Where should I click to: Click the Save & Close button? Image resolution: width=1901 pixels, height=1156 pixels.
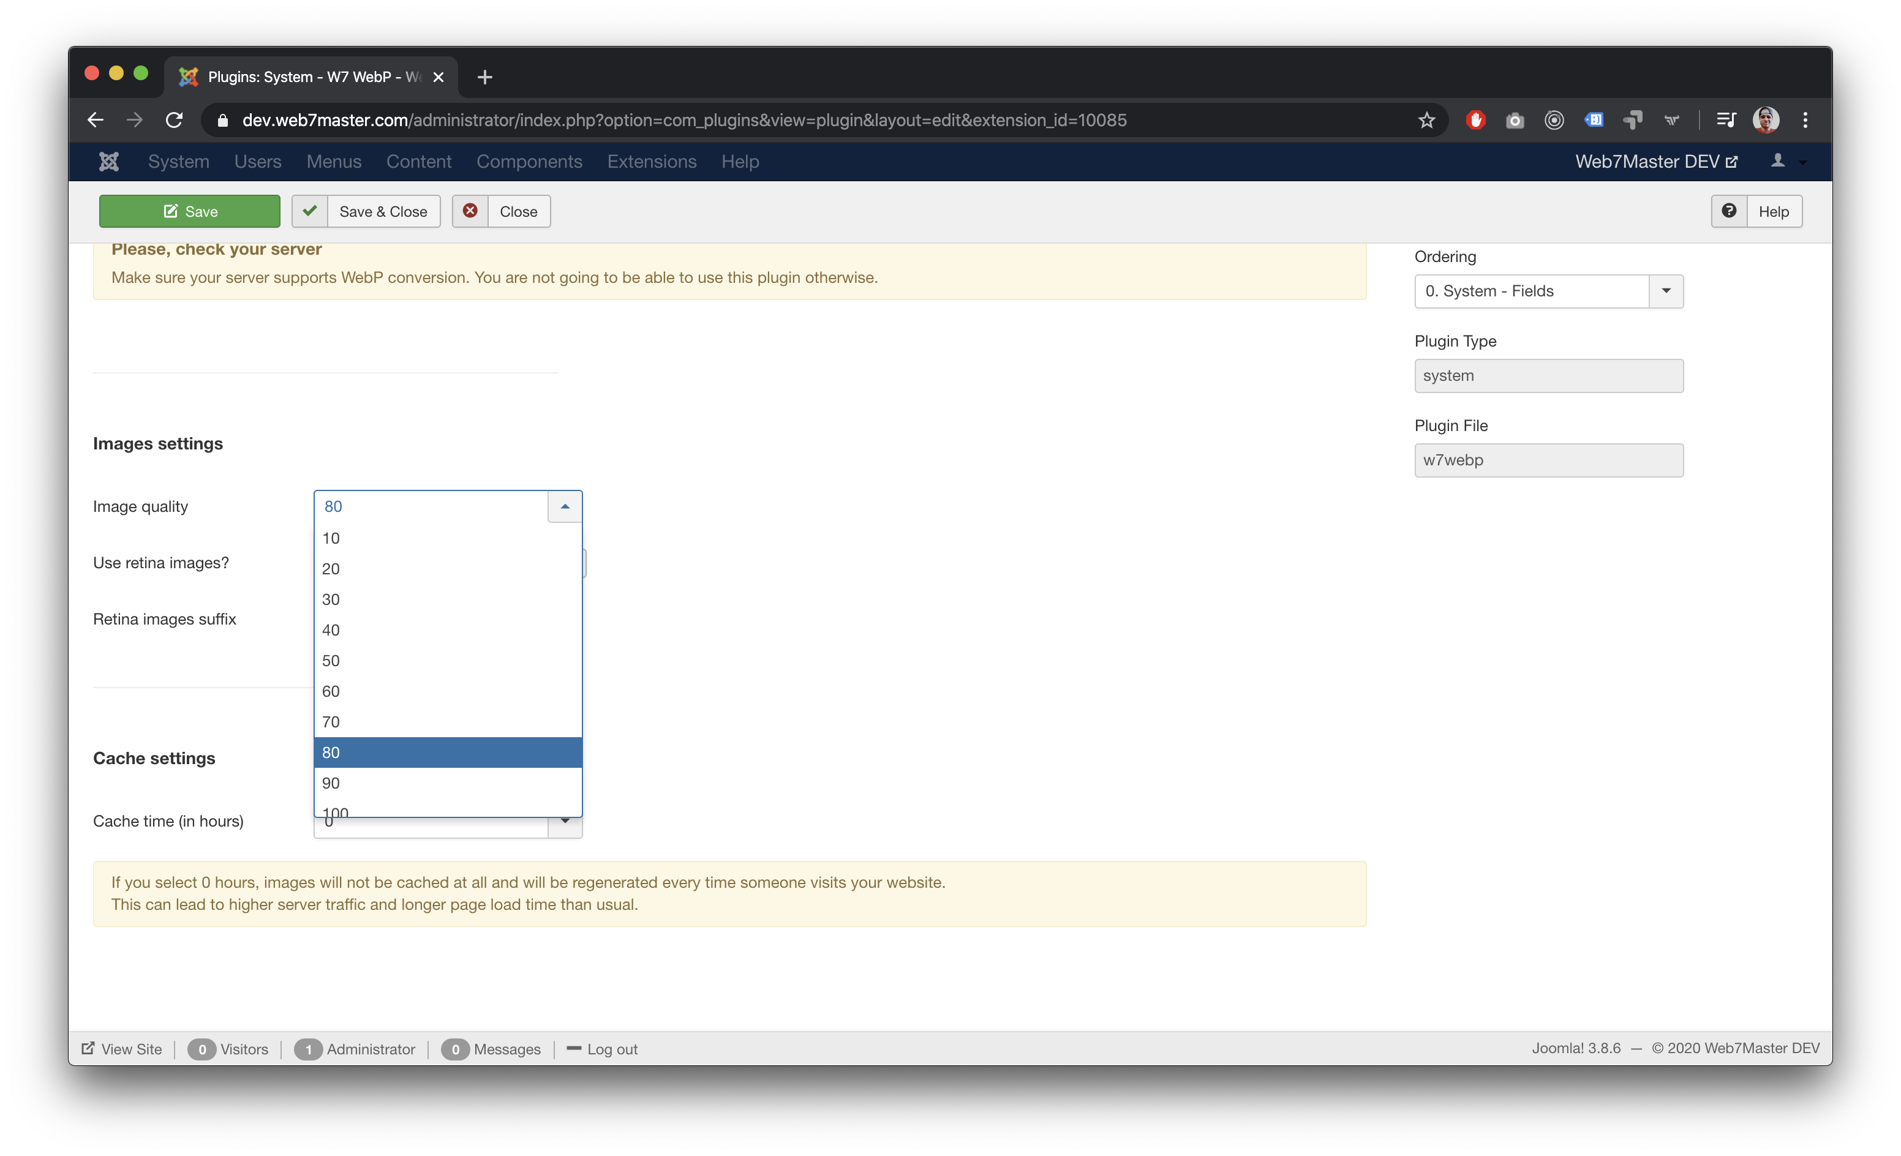(366, 211)
